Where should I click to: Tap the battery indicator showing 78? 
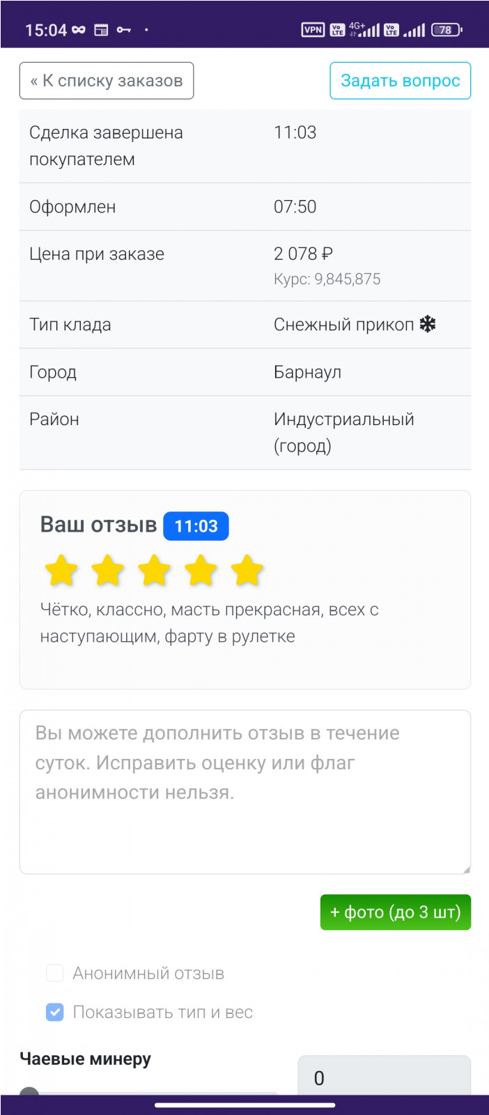click(x=446, y=29)
